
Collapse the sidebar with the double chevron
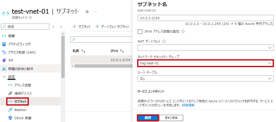click(x=61, y=27)
